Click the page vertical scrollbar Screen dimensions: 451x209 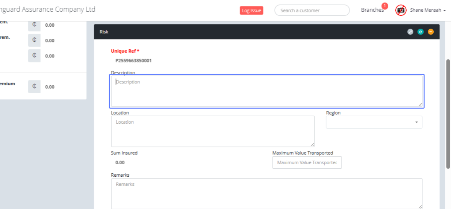pos(448,113)
